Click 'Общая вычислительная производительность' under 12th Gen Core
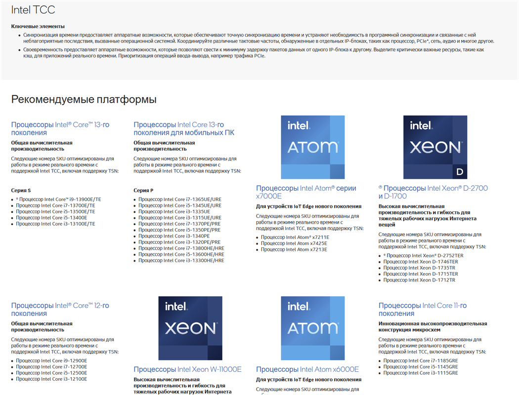This screenshot has height=395, width=519. pos(42,326)
